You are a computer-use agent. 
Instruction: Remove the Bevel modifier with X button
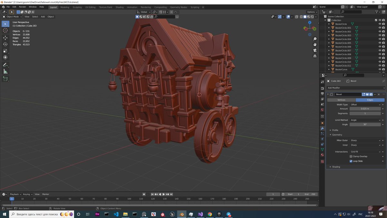379,94
